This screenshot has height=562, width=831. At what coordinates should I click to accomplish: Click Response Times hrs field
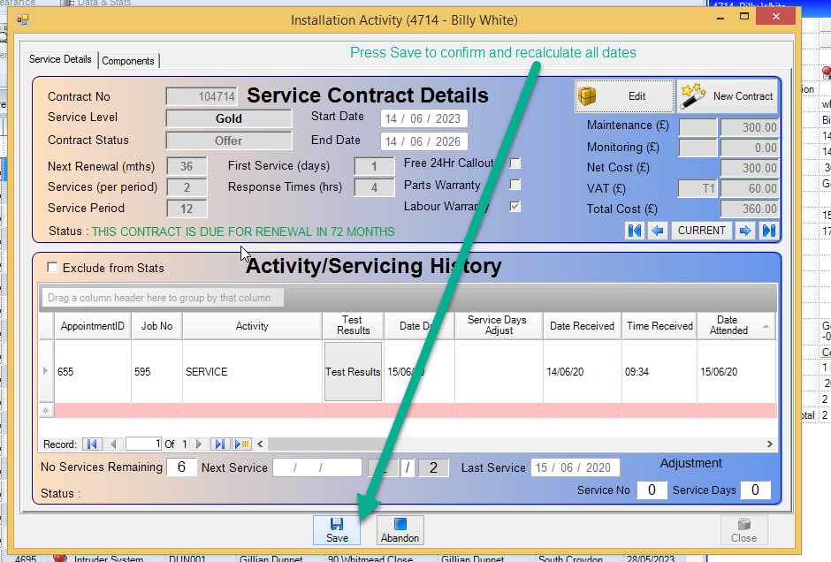(374, 187)
